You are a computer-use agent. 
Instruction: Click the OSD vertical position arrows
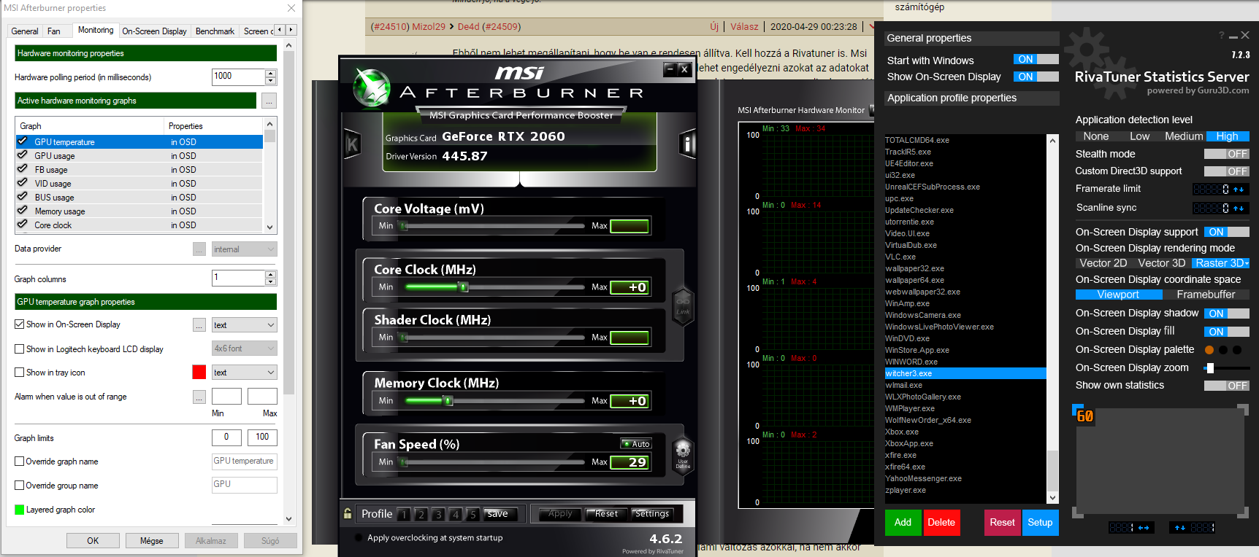coord(1180,528)
